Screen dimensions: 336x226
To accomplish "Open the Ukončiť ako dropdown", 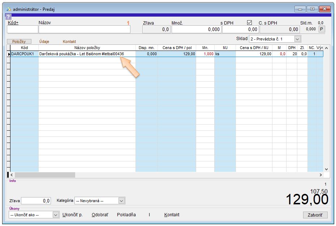I will click(56, 215).
